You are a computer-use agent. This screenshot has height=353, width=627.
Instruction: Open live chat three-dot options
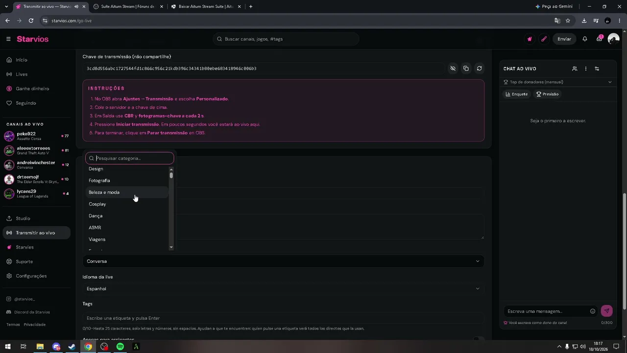[x=586, y=69]
